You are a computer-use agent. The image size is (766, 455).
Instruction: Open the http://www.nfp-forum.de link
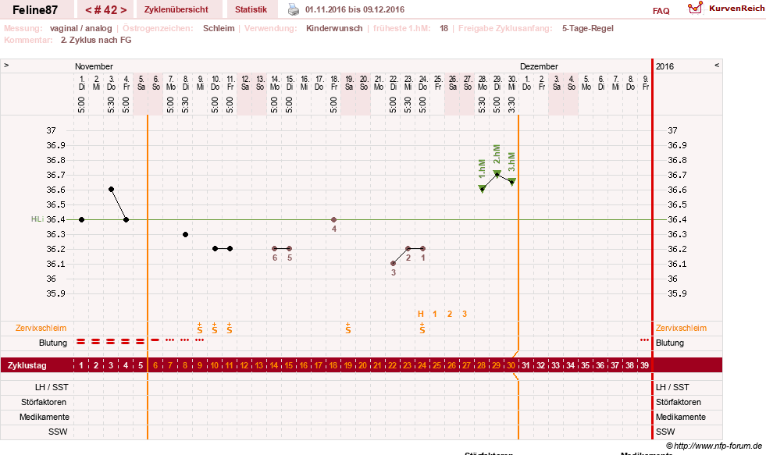point(718,446)
